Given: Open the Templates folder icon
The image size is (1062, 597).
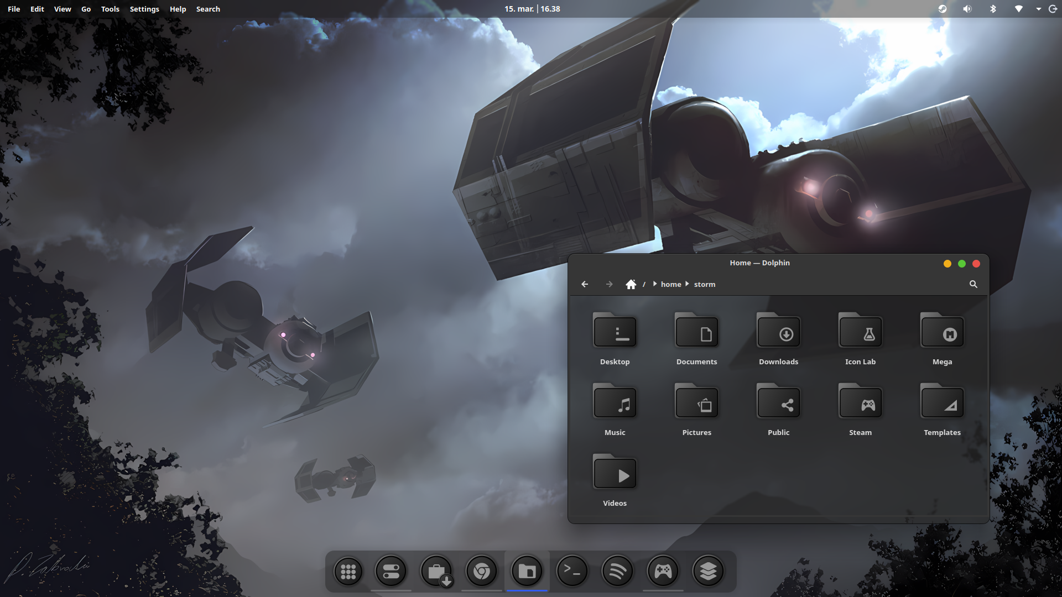Looking at the screenshot, I should 942,401.
